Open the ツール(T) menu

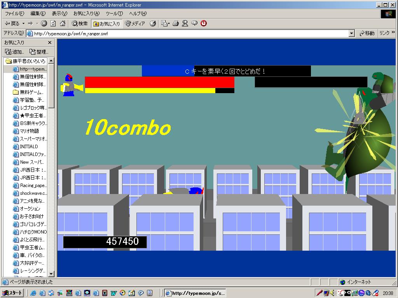tap(114, 14)
